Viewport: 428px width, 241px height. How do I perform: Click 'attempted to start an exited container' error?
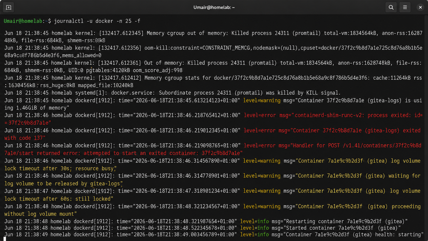(141, 153)
